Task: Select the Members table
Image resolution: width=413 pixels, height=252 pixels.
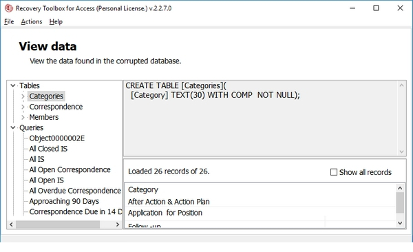Action: click(44, 117)
